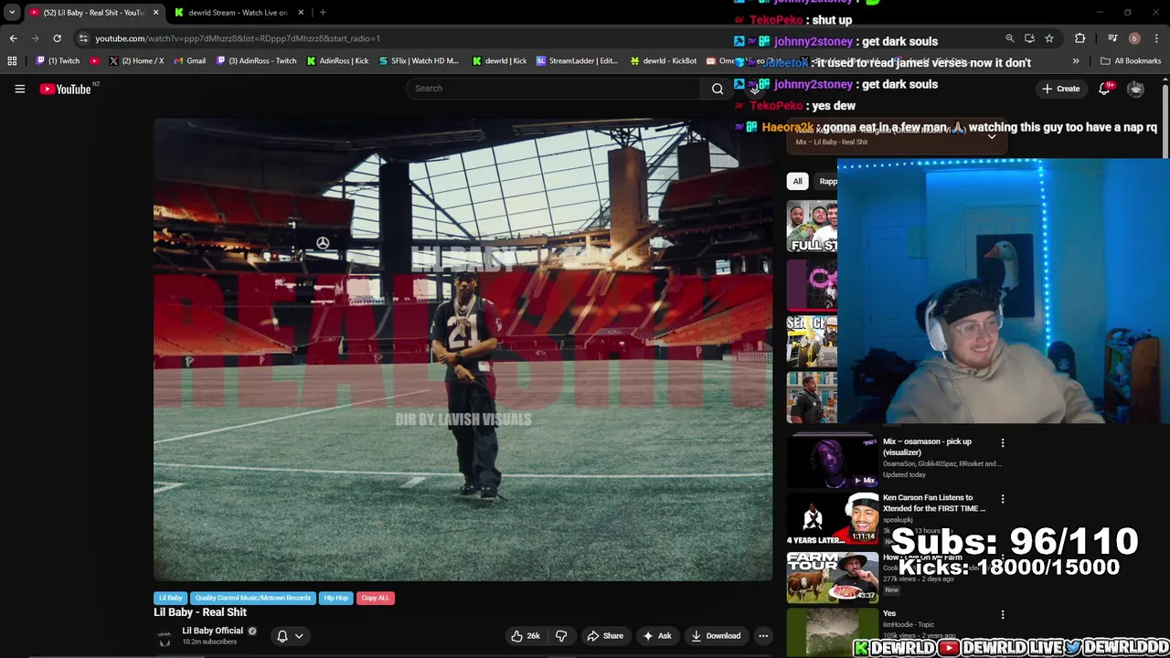Image resolution: width=1170 pixels, height=658 pixels.
Task: Click the Lil Baby music video player
Action: click(463, 349)
